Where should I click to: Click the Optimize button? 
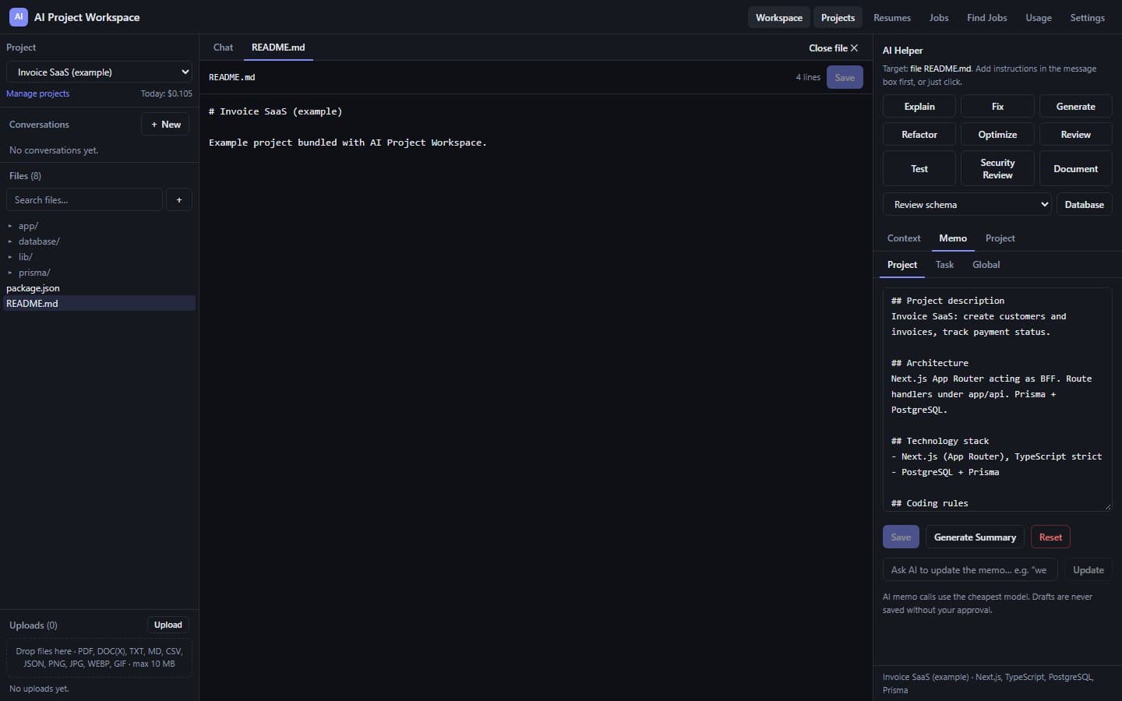(x=997, y=135)
